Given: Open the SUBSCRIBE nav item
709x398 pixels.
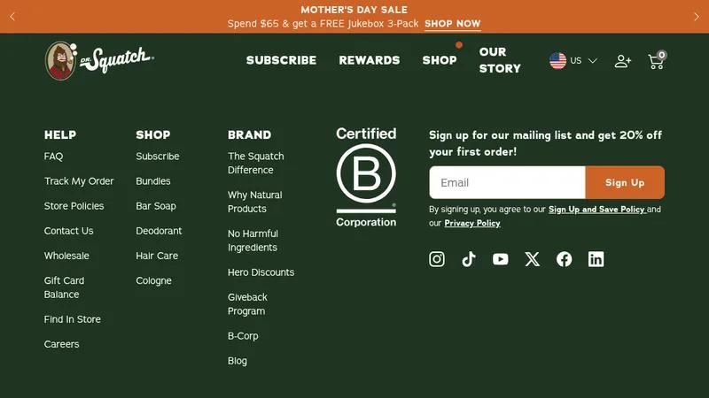Looking at the screenshot, I should 281,60.
